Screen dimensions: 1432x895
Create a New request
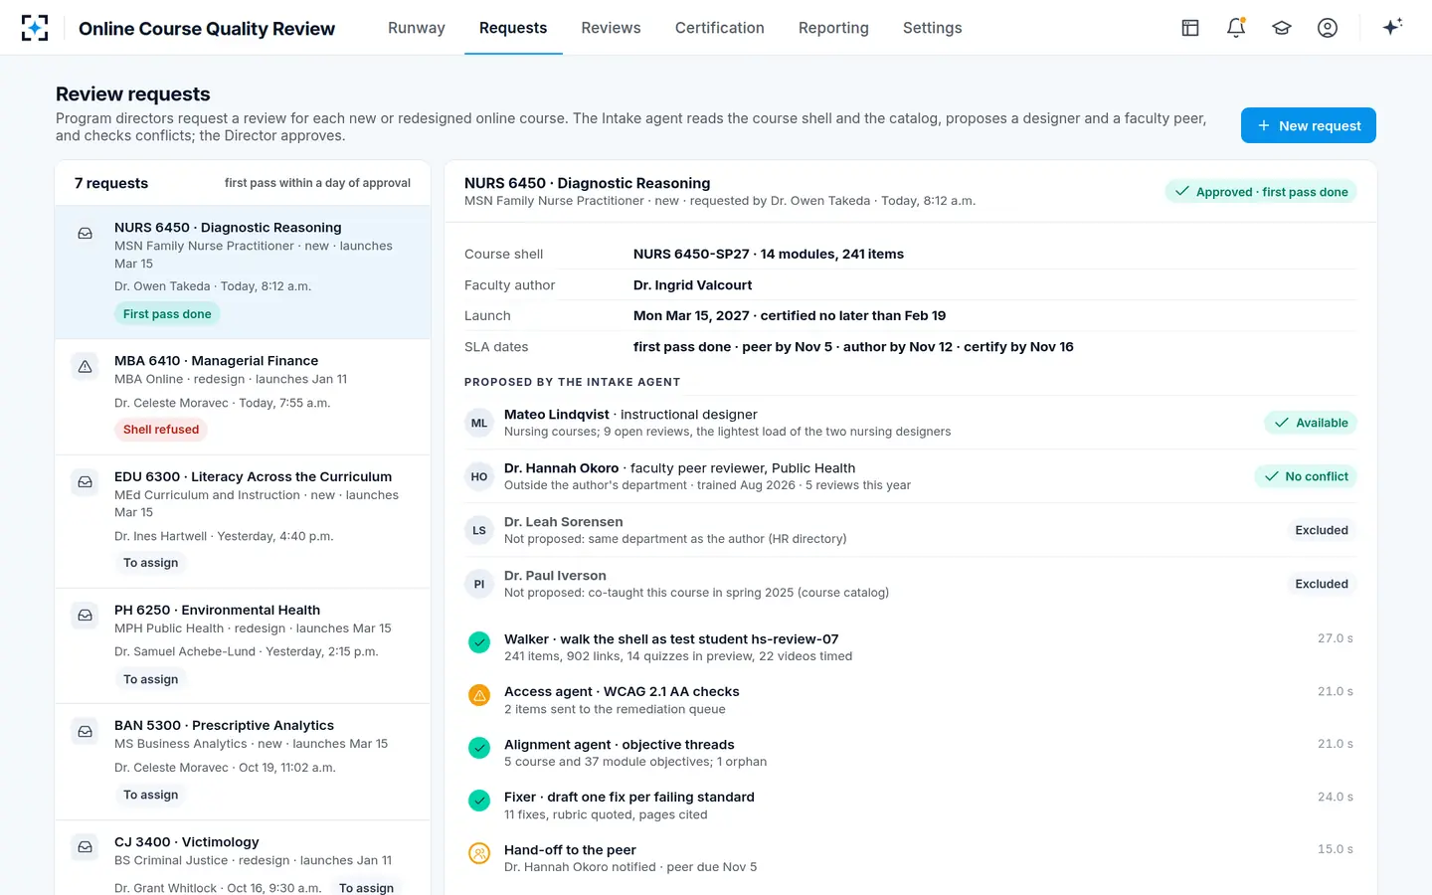pos(1309,125)
